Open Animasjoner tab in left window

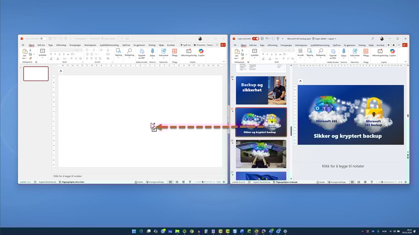pyautogui.click(x=90, y=45)
